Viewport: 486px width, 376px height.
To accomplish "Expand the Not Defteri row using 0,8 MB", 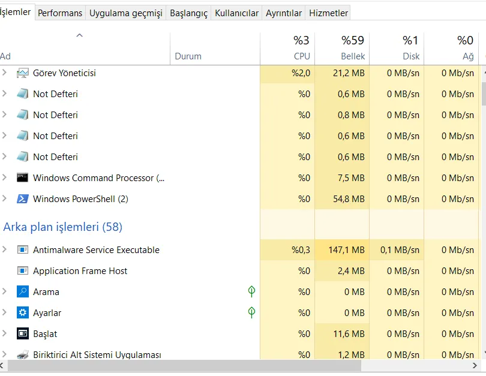I will [x=4, y=115].
